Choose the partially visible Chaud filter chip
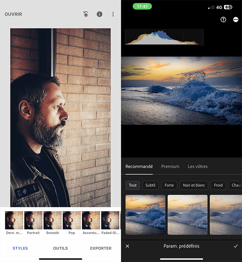Viewport: 242px width, 262px height. pyautogui.click(x=236, y=185)
